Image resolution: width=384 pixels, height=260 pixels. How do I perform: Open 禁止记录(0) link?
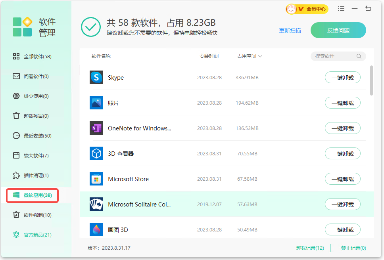pyautogui.click(x=353, y=248)
